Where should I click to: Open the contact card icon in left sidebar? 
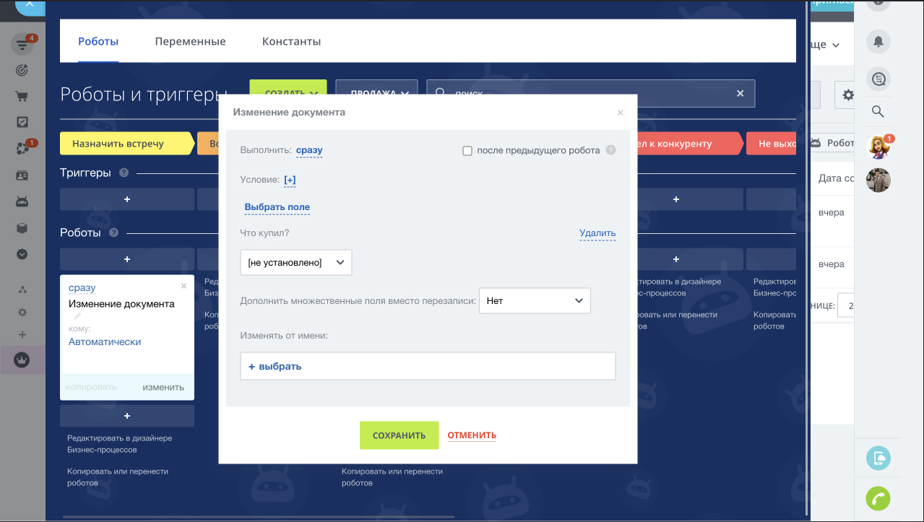click(x=22, y=175)
